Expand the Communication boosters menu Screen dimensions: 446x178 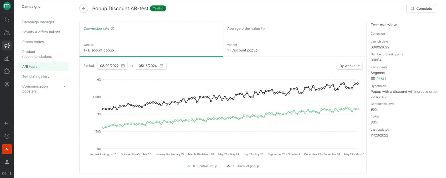coord(64,86)
